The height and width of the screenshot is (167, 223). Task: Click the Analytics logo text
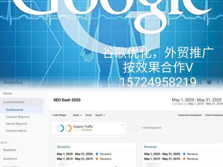click(x=13, y=82)
